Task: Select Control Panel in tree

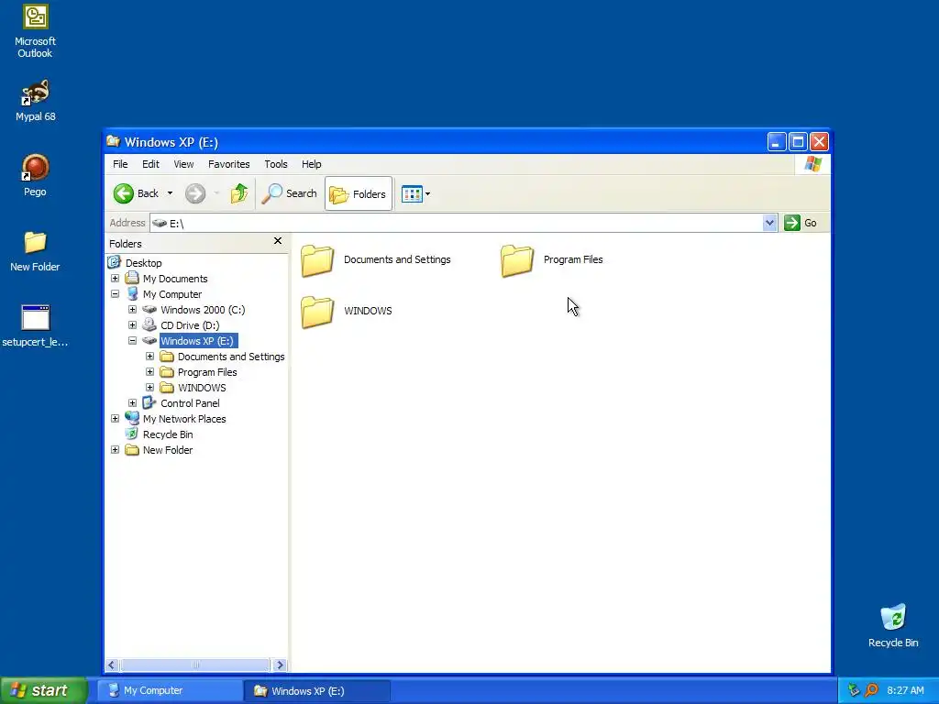Action: click(x=190, y=403)
